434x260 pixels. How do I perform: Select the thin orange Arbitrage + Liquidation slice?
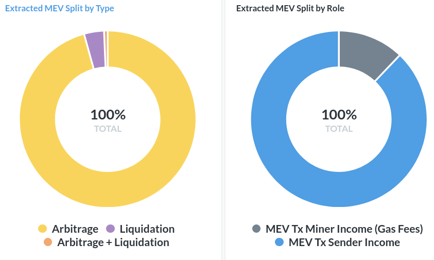[x=106, y=49]
